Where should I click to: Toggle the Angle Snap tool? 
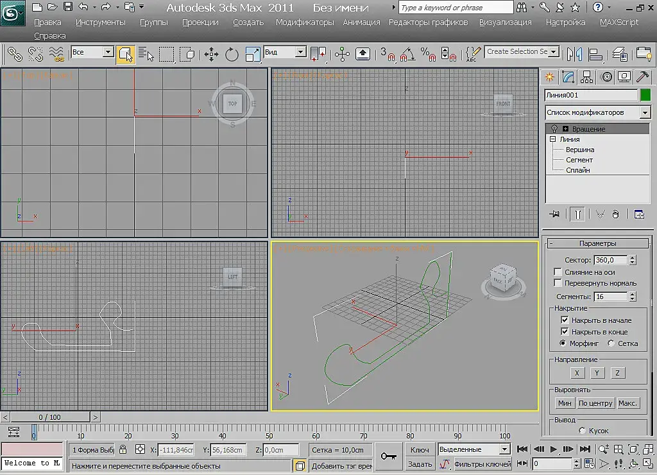pyautogui.click(x=407, y=55)
